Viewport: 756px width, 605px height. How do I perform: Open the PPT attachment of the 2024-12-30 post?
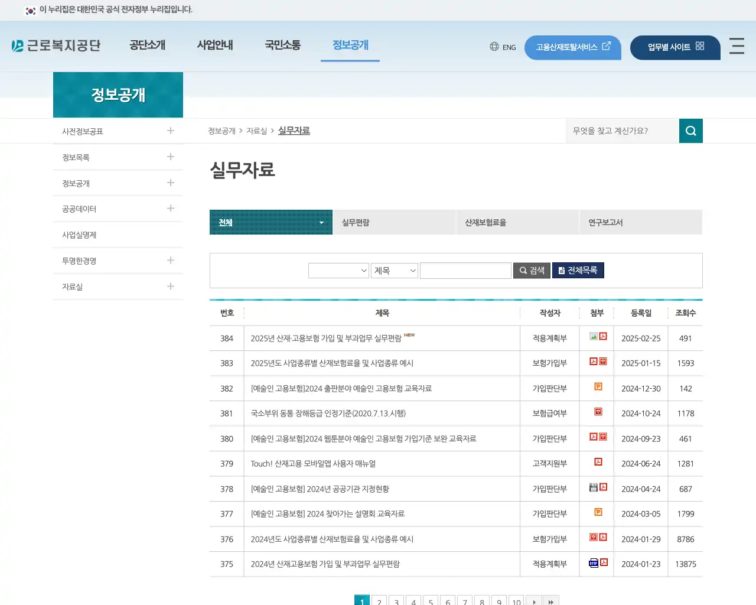coord(597,387)
